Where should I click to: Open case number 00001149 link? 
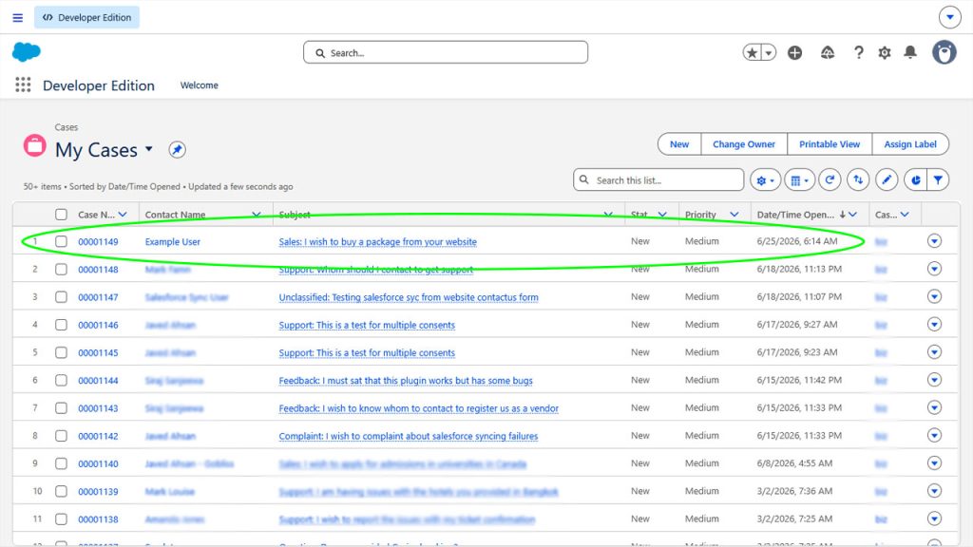[98, 242]
